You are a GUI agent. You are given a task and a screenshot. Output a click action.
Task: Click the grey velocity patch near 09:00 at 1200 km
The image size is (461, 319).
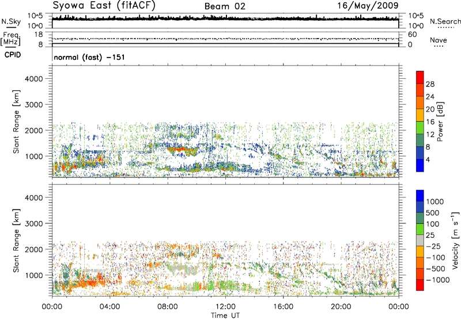(x=182, y=268)
